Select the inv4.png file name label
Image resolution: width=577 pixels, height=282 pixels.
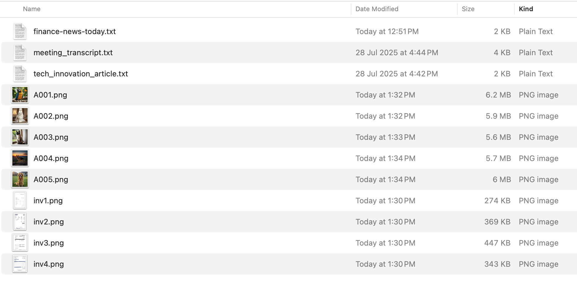point(49,264)
